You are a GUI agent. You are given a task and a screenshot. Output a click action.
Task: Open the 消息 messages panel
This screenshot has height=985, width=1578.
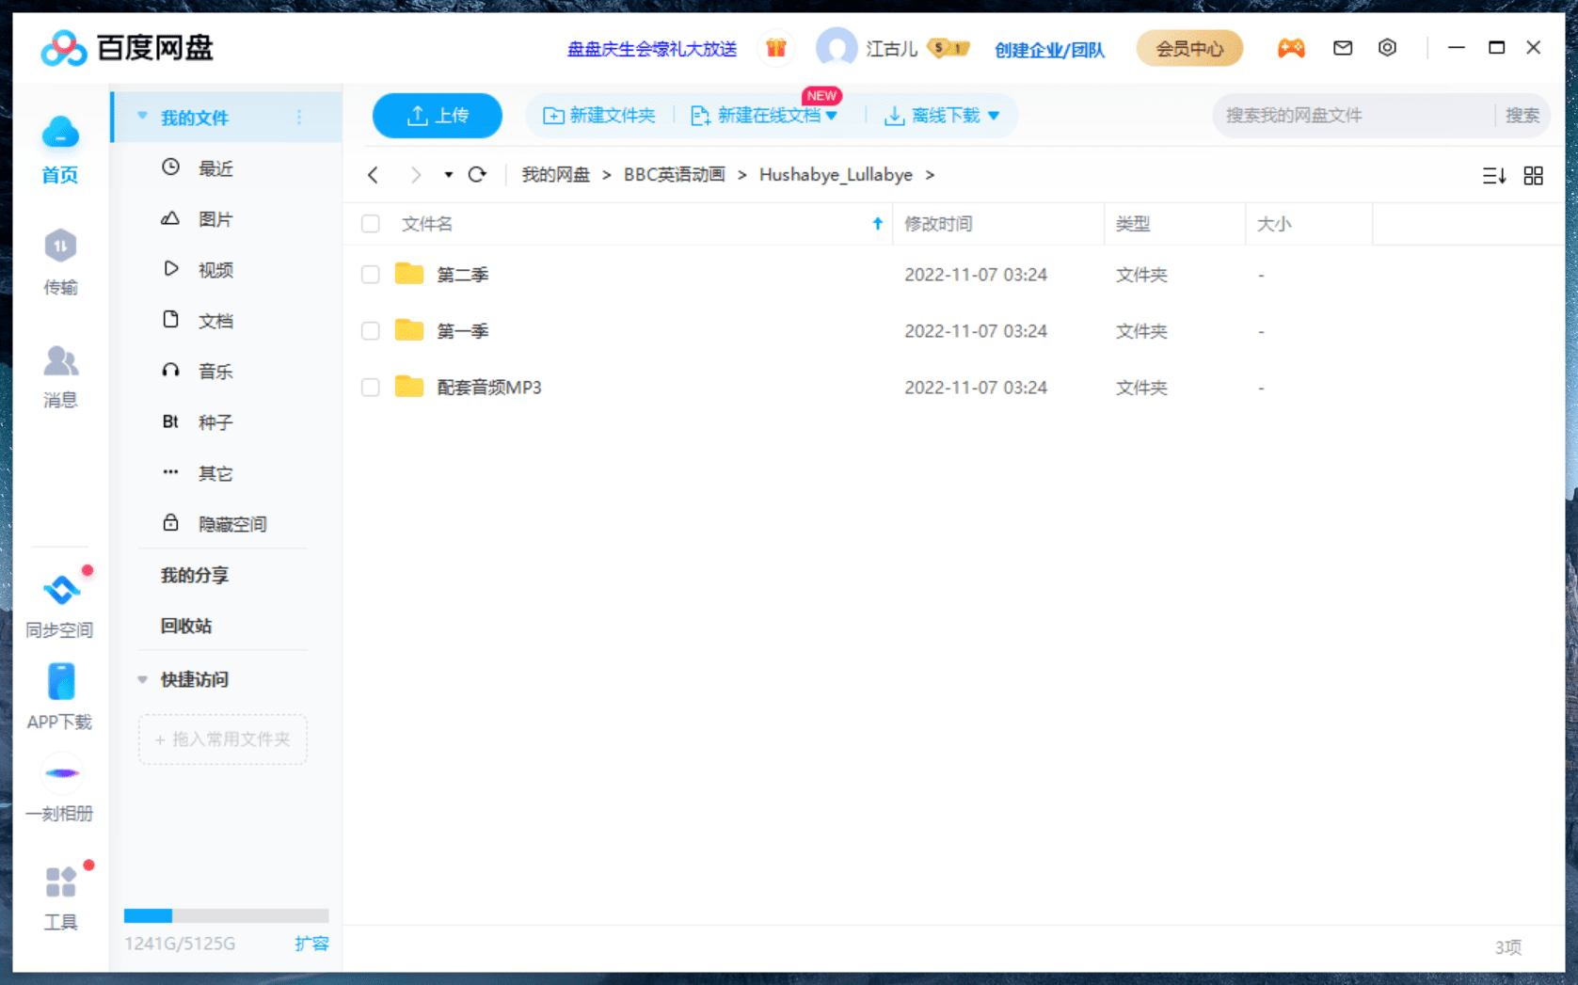click(x=60, y=360)
